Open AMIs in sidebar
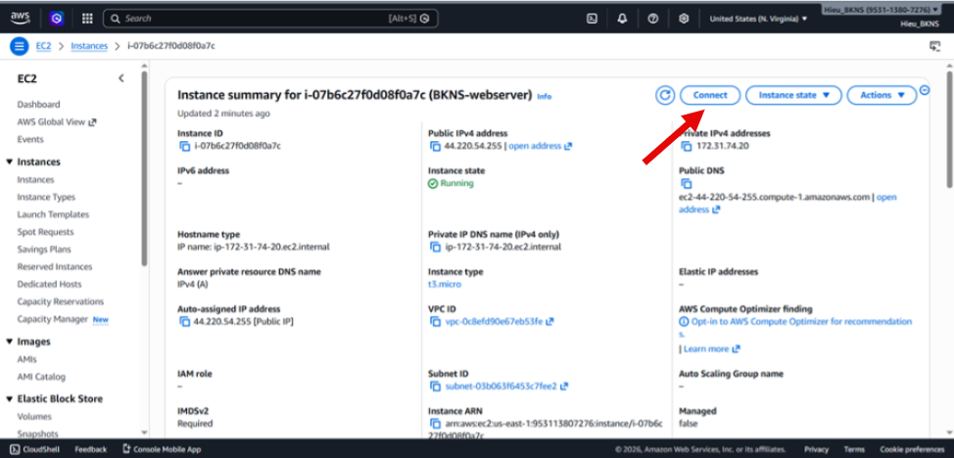 pos(26,359)
